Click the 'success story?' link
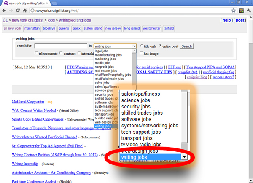 tap(223, 77)
